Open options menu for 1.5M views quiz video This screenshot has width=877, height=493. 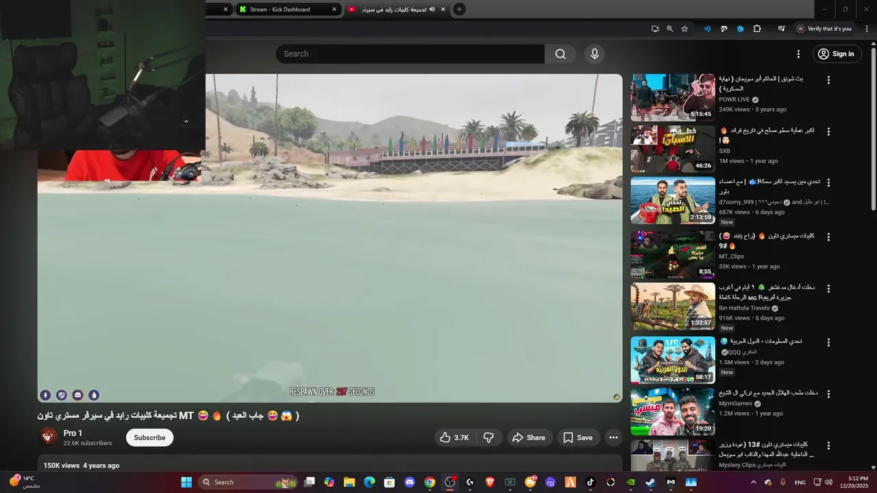point(828,342)
